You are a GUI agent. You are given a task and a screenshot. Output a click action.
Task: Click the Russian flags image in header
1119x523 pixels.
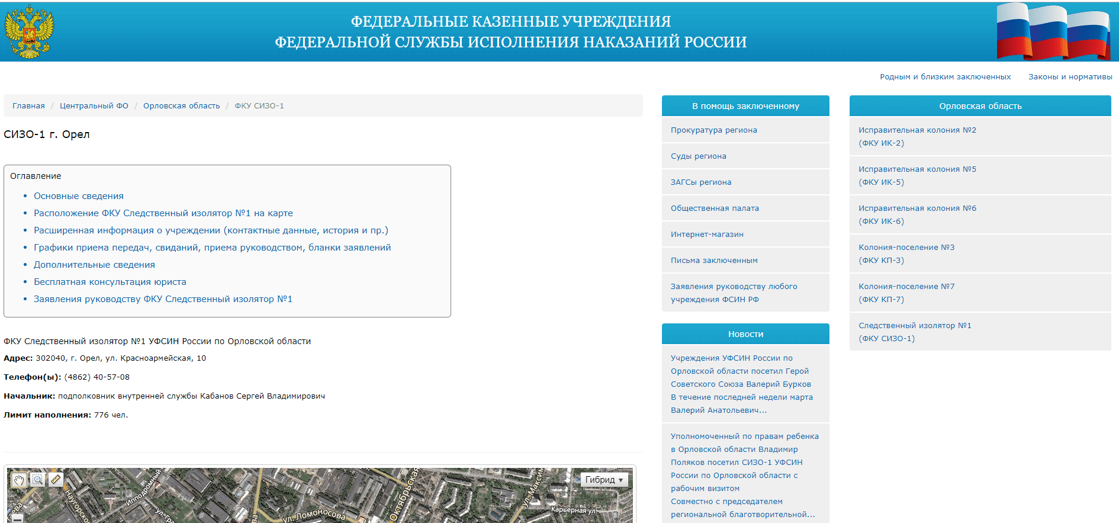pyautogui.click(x=1053, y=31)
